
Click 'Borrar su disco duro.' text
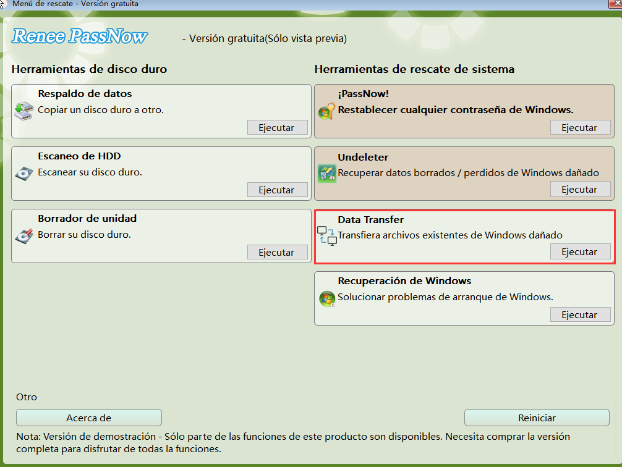(x=84, y=235)
